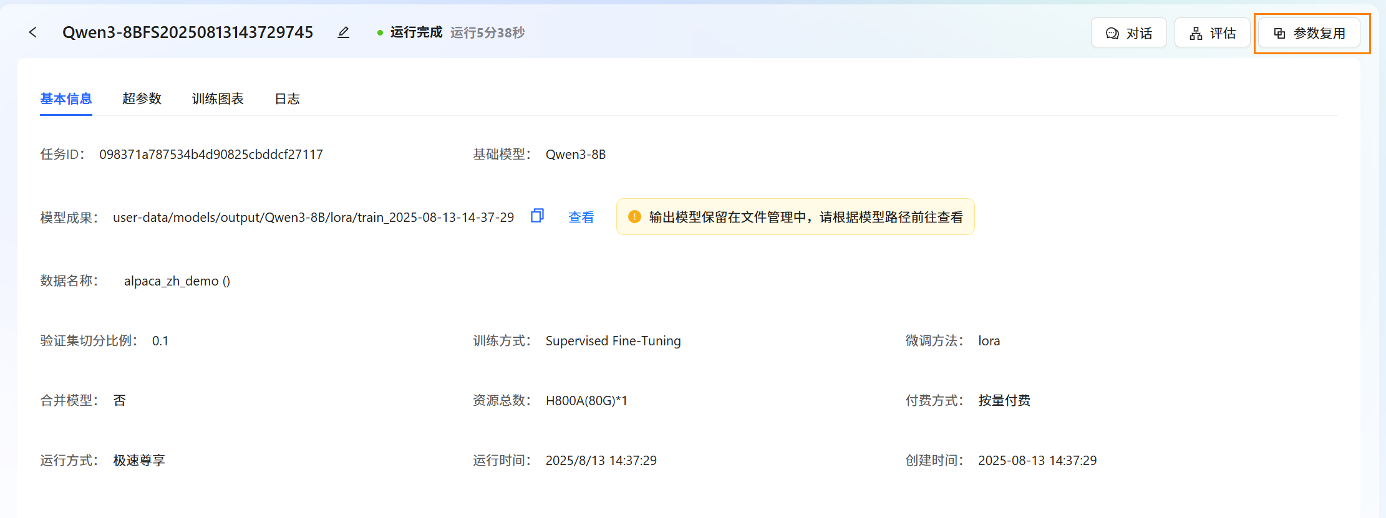Viewport: 1386px width, 518px height.
Task: Go back using the left arrow
Action: click(33, 32)
